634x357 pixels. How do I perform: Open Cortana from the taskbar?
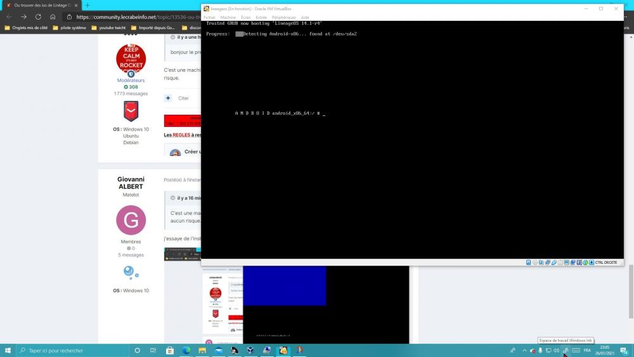137,351
